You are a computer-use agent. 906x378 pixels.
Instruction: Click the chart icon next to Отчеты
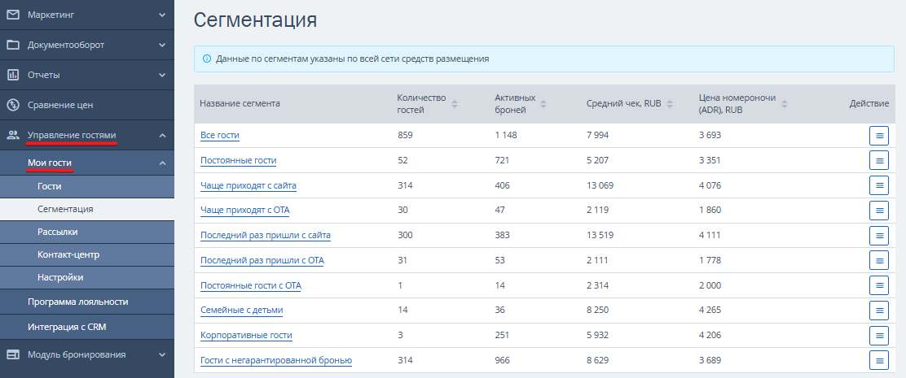click(x=13, y=75)
